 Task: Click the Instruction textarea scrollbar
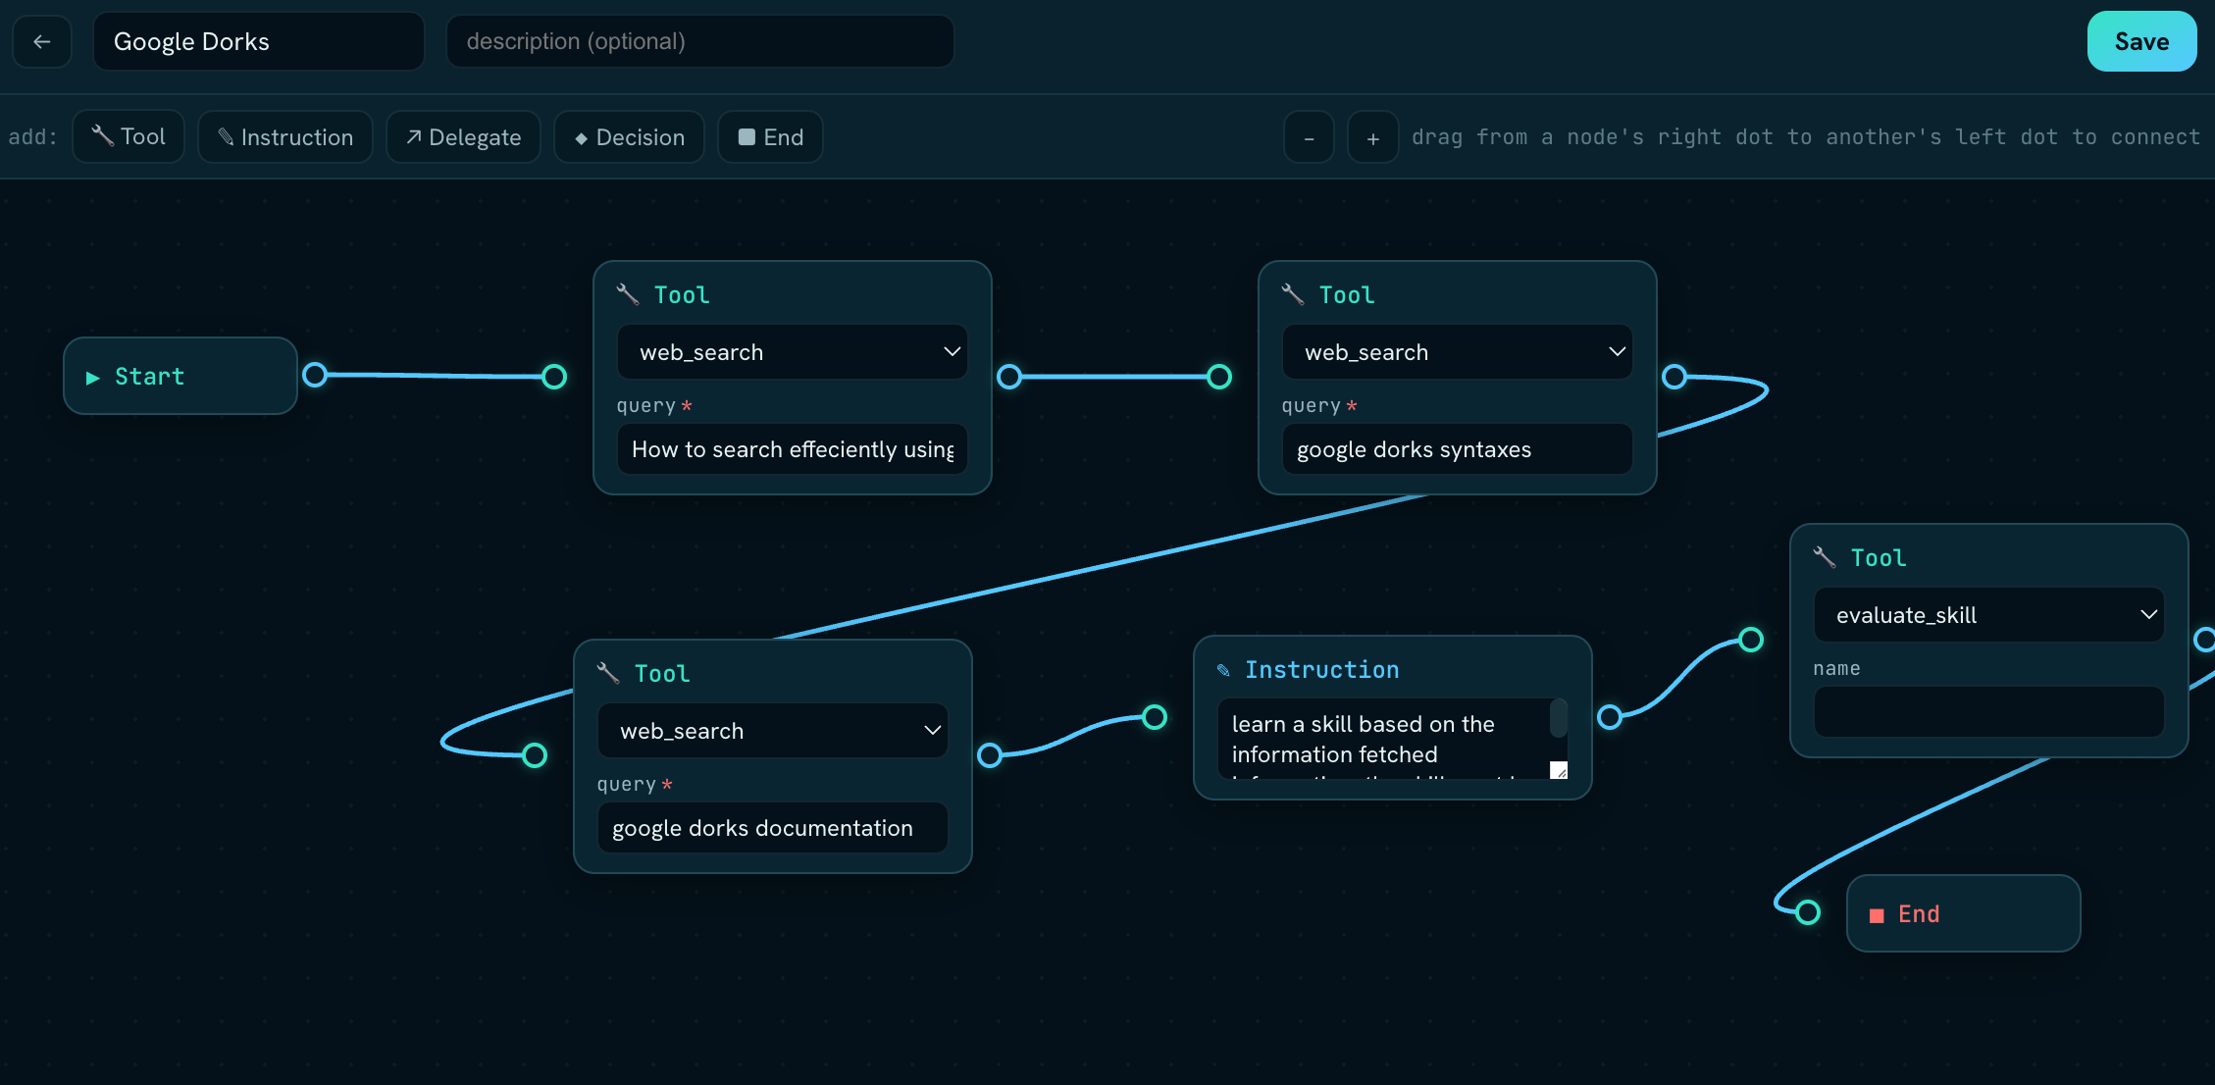tap(1558, 718)
